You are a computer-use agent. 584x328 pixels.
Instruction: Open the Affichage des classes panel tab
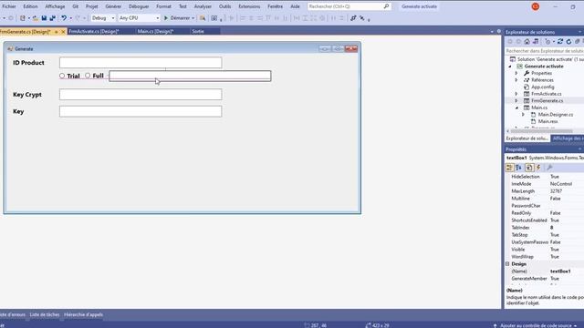point(568,138)
